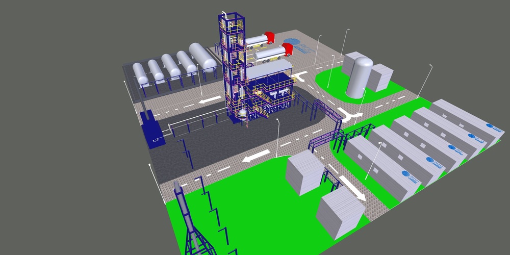Click the large vertical cylindrical tank

coord(360,76)
